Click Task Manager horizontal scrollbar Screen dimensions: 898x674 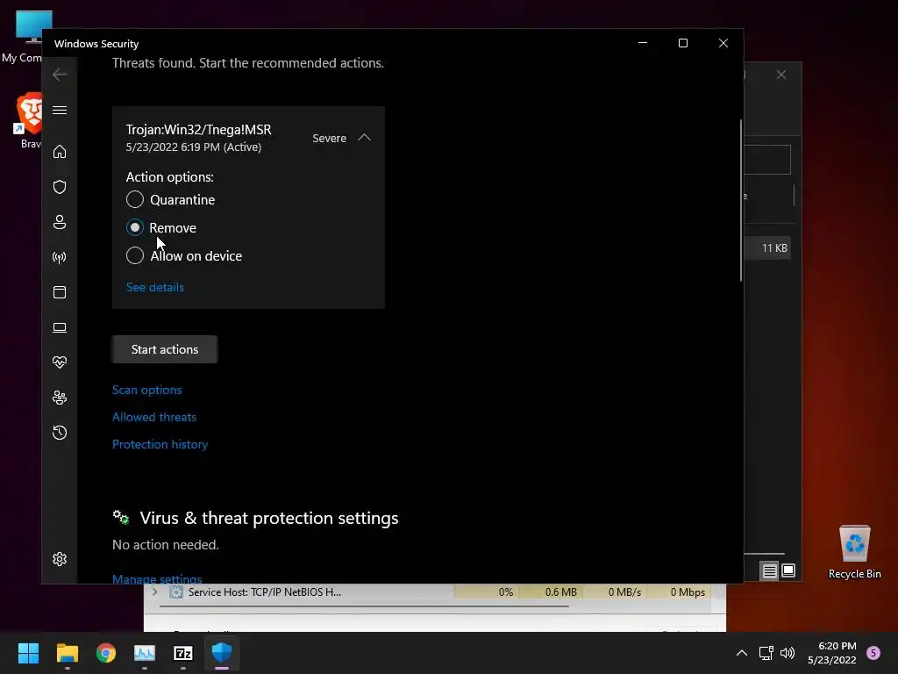364,606
